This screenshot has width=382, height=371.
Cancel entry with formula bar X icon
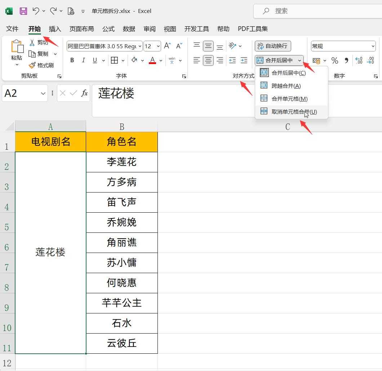(63, 93)
